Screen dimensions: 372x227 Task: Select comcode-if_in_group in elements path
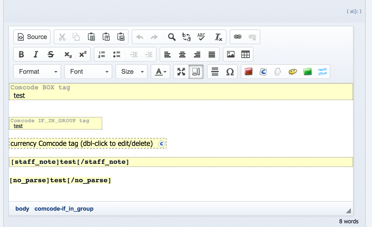coord(64,209)
